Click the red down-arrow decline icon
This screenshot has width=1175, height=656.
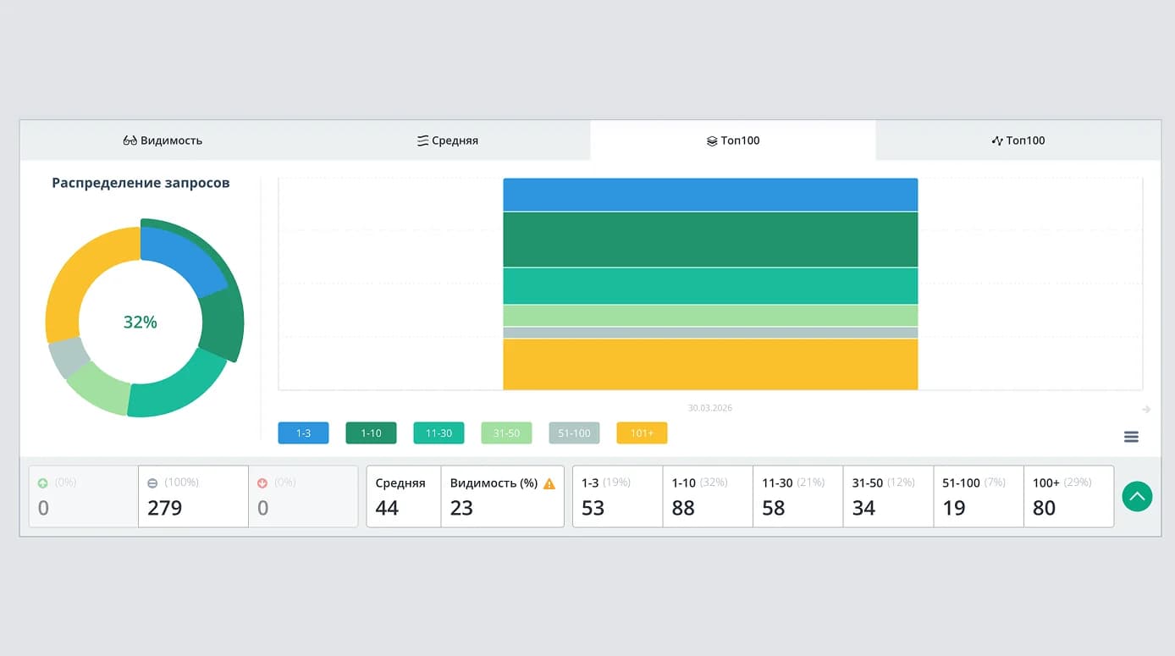(262, 483)
